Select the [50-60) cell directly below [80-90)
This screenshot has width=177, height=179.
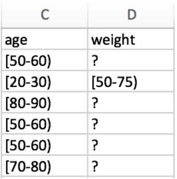tap(44, 123)
